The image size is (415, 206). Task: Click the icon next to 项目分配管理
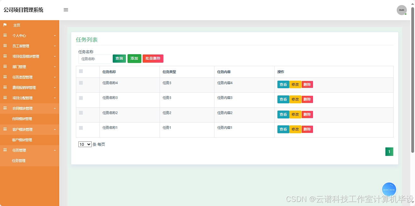(x=4, y=98)
